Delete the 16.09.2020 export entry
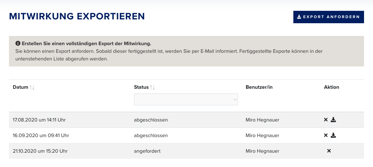This screenshot has width=373, height=167. (326, 135)
